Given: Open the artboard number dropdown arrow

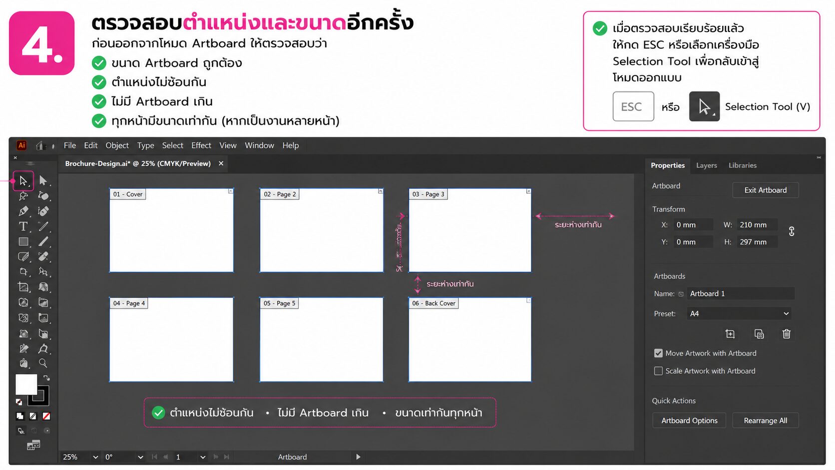Looking at the screenshot, I should point(203,457).
